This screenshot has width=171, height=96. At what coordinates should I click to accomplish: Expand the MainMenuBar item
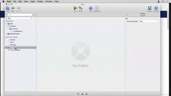coord(6,34)
